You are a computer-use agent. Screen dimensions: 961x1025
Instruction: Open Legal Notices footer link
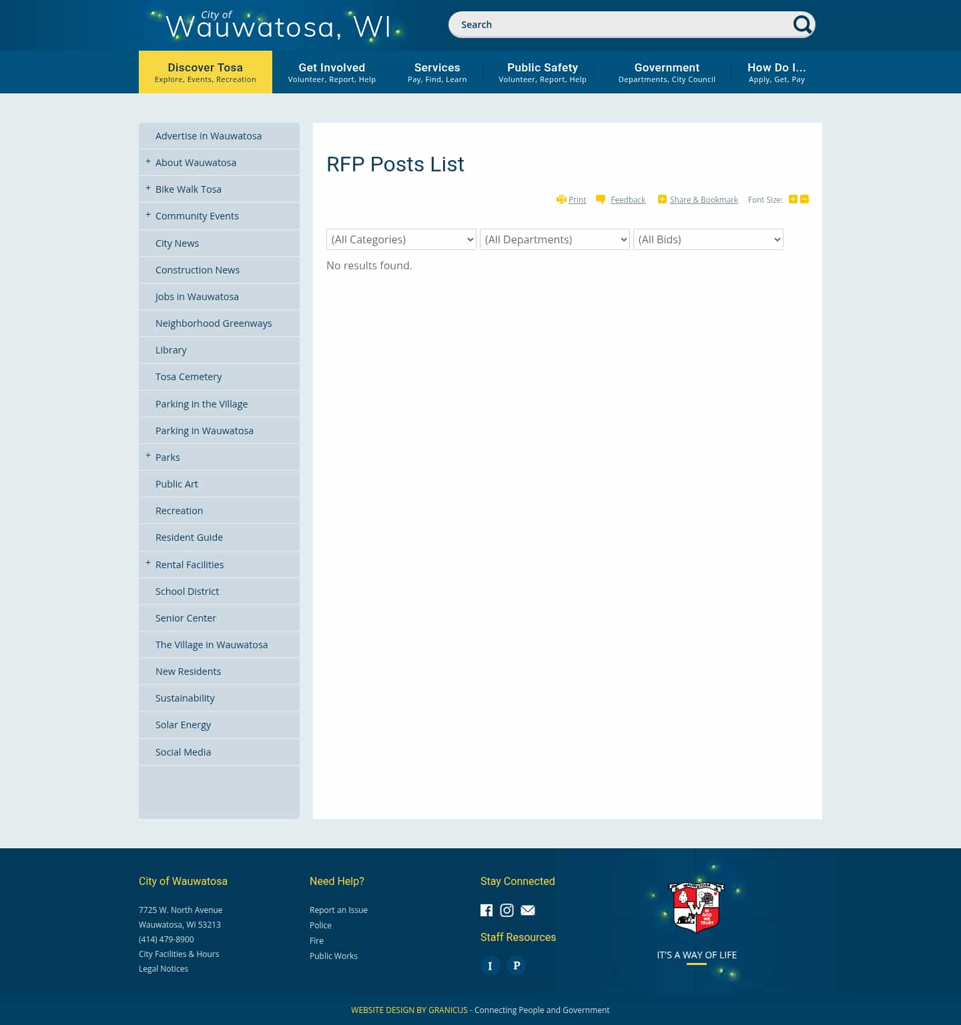coord(164,969)
